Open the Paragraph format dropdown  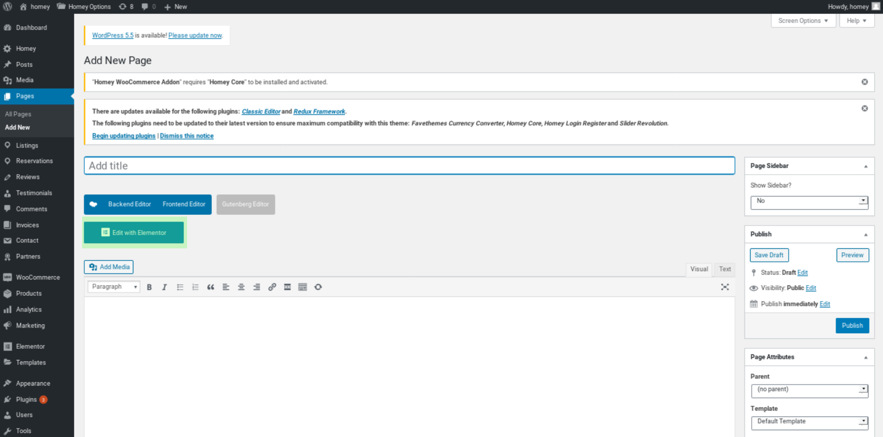click(114, 287)
